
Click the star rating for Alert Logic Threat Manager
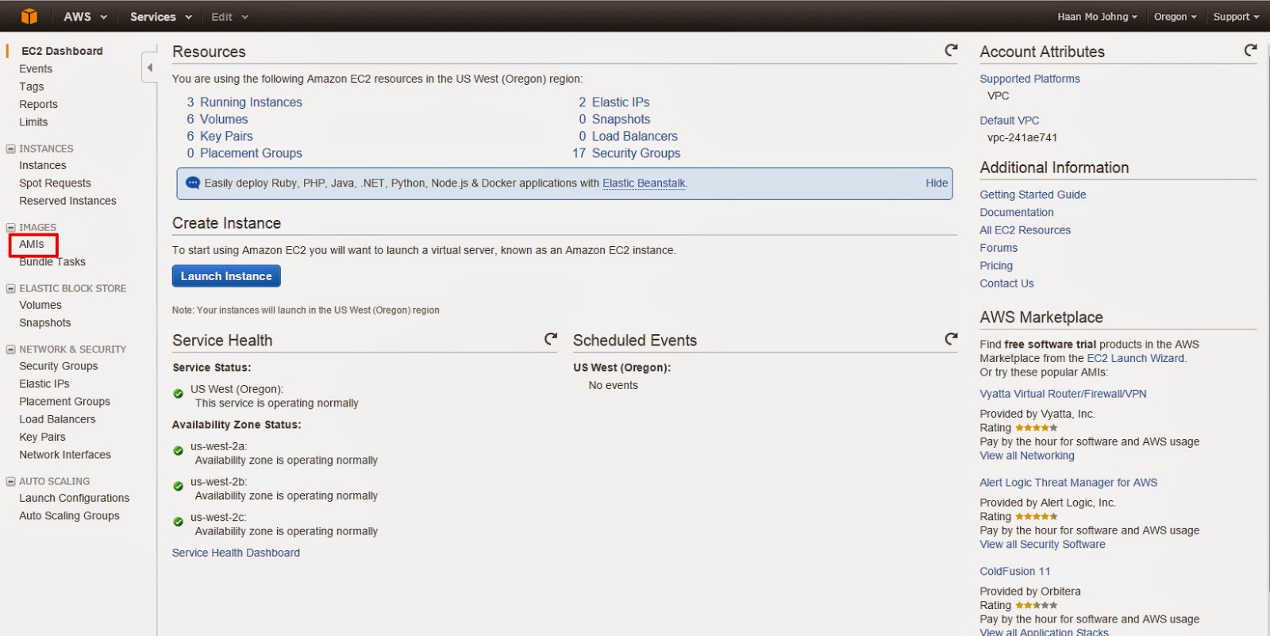[x=1037, y=517]
